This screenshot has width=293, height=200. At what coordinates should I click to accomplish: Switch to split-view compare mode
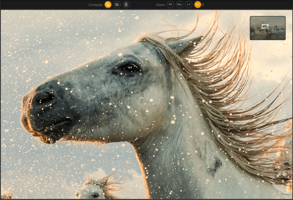(117, 5)
